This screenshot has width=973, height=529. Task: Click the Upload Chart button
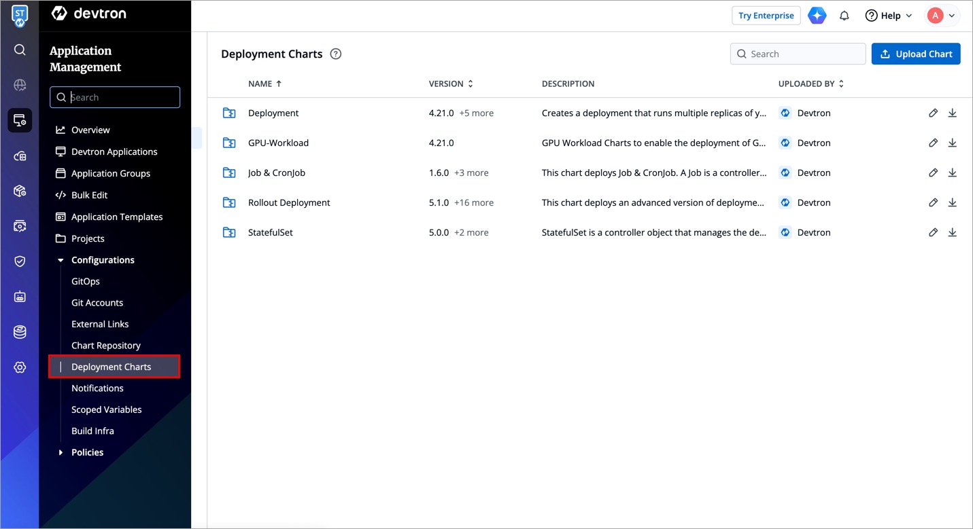(x=915, y=54)
